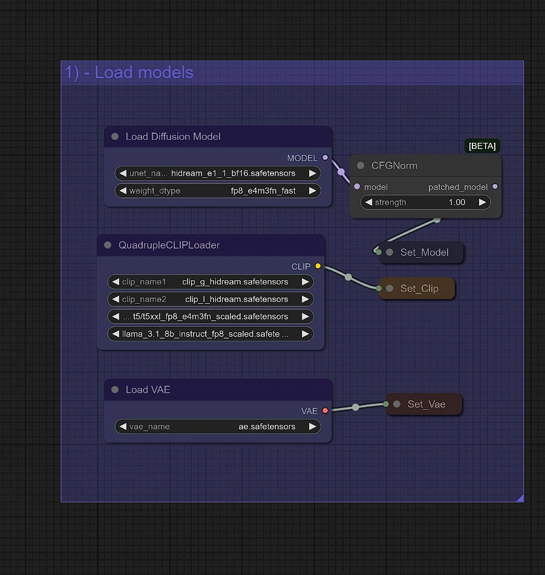Click previous arrow on weight_dtype field

click(123, 191)
